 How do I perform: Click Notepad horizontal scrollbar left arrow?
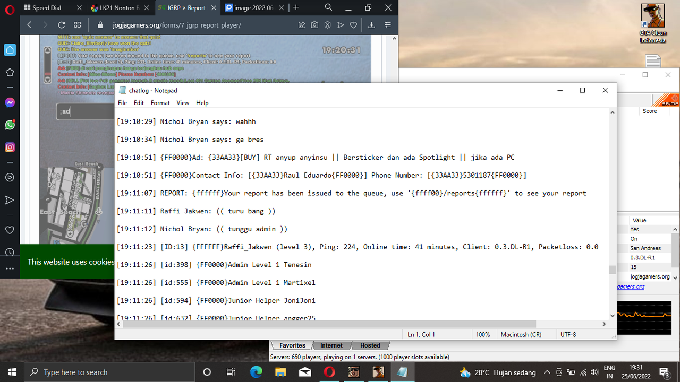coord(119,324)
